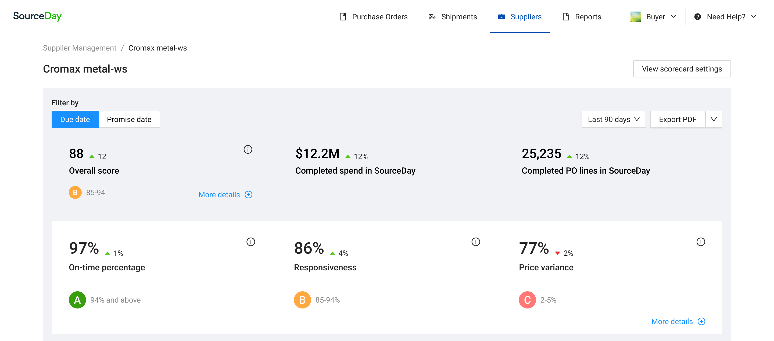
Task: Click the On-time percentage info icon
Action: pos(250,242)
